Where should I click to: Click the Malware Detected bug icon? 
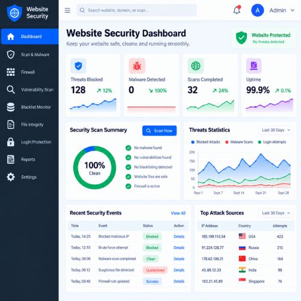point(137,66)
